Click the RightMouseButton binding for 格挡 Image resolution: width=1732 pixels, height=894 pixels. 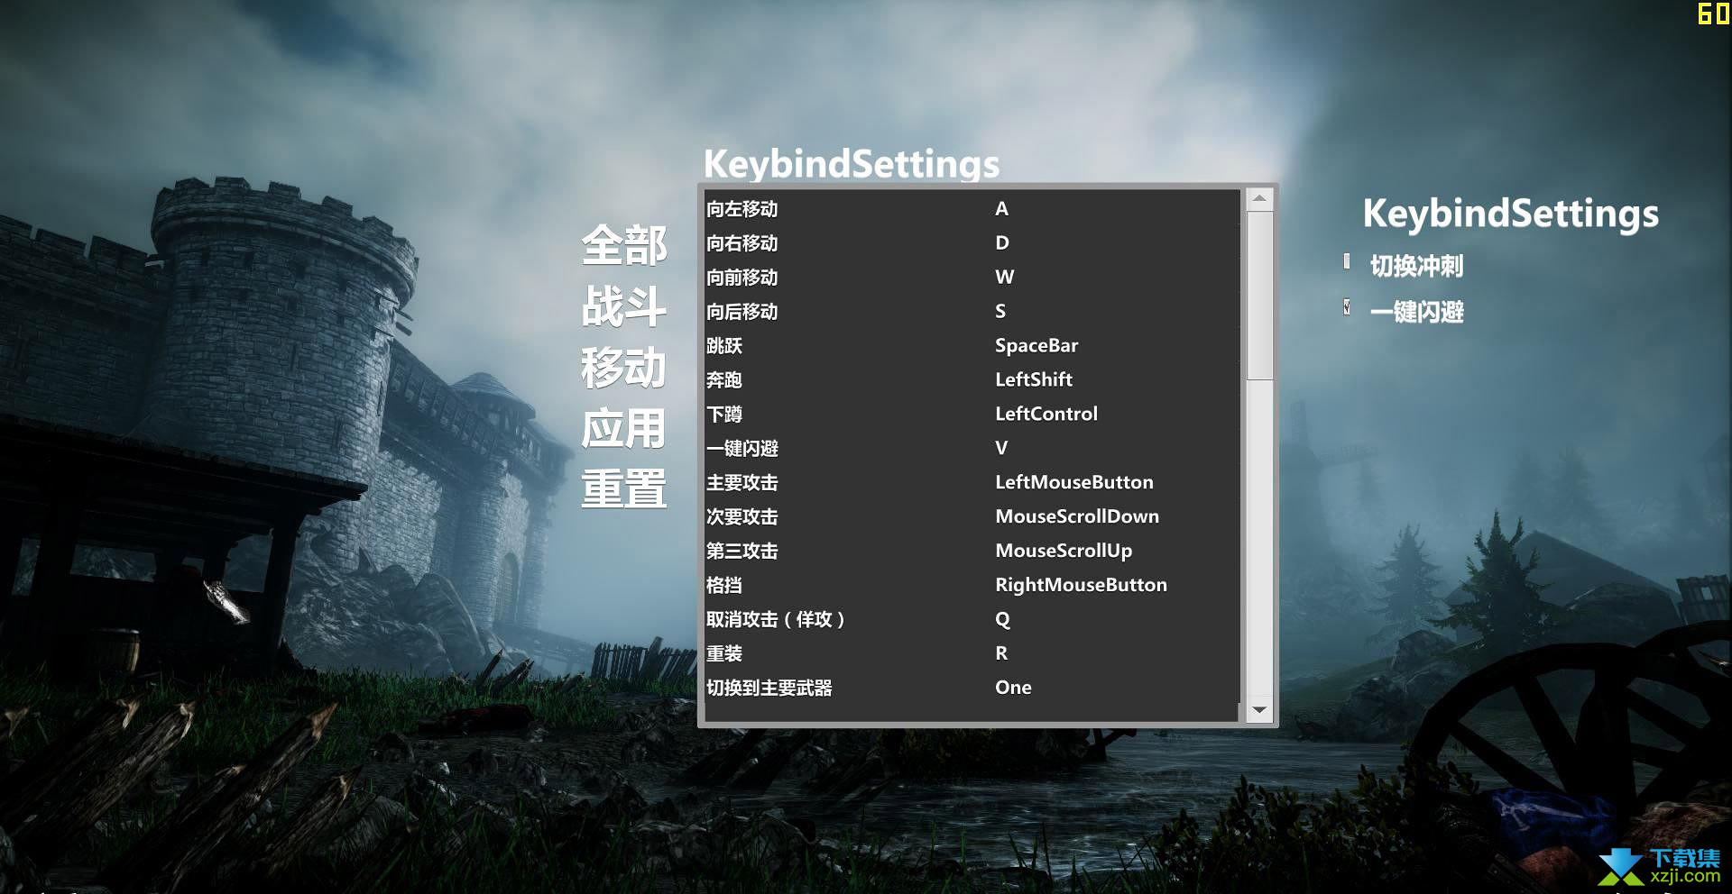click(x=1081, y=586)
